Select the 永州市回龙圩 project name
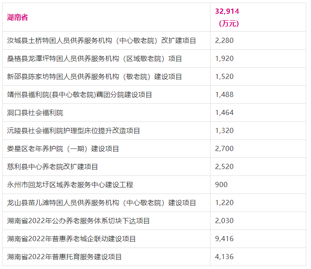Image resolution: width=311 pixels, height=269 pixels. (x=70, y=185)
